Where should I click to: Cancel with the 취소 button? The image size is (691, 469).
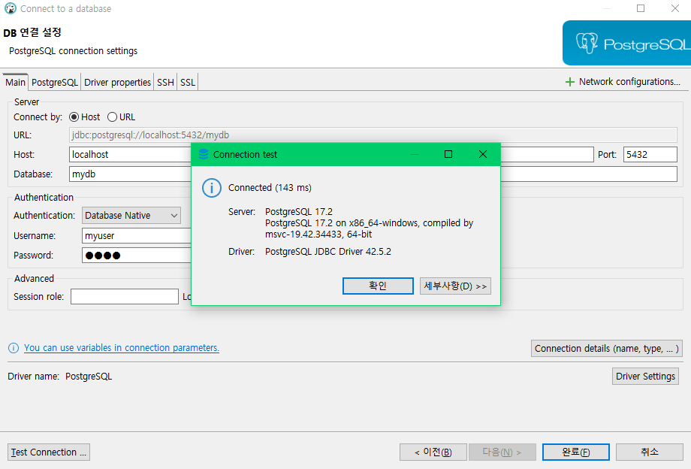tap(650, 452)
